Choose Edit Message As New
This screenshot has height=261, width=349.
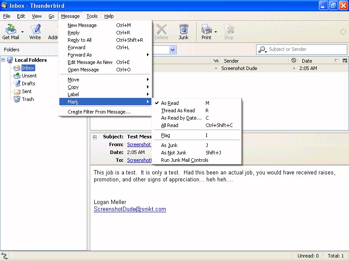pos(105,62)
